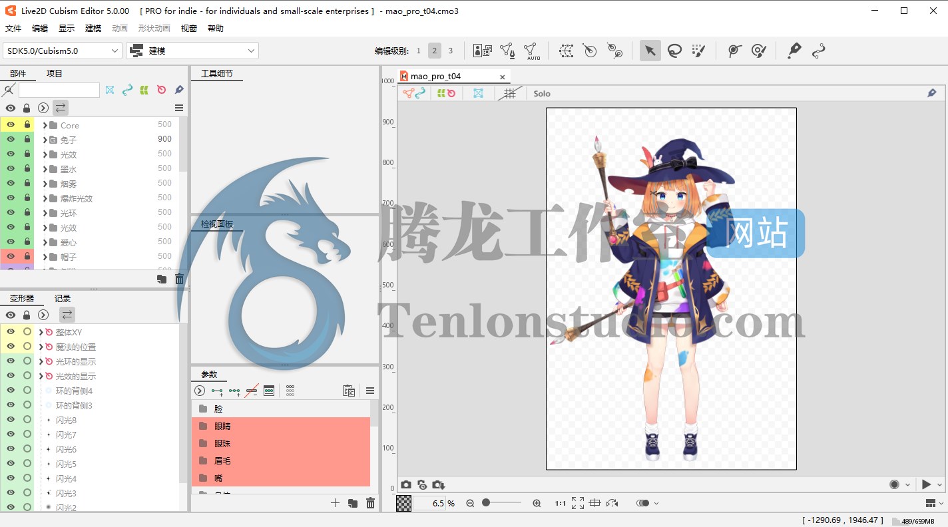
Task: Expand the 爆炸光效 folder
Action: pyautogui.click(x=45, y=198)
